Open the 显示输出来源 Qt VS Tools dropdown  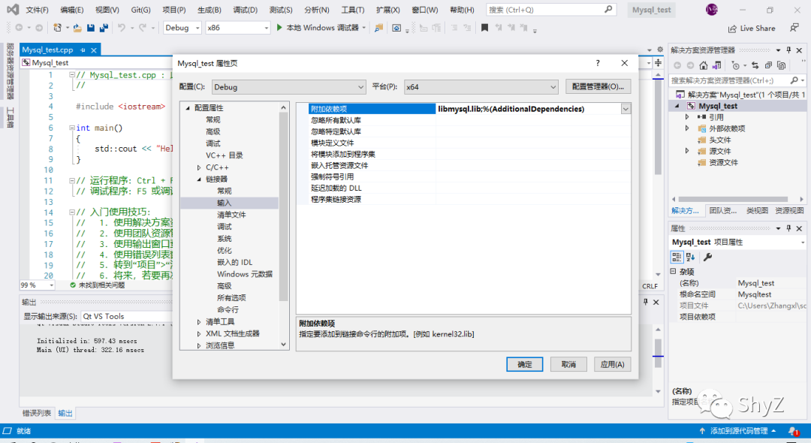[127, 316]
